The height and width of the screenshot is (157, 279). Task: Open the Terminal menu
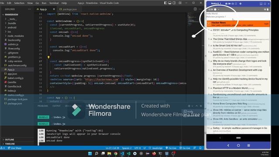[54, 3]
